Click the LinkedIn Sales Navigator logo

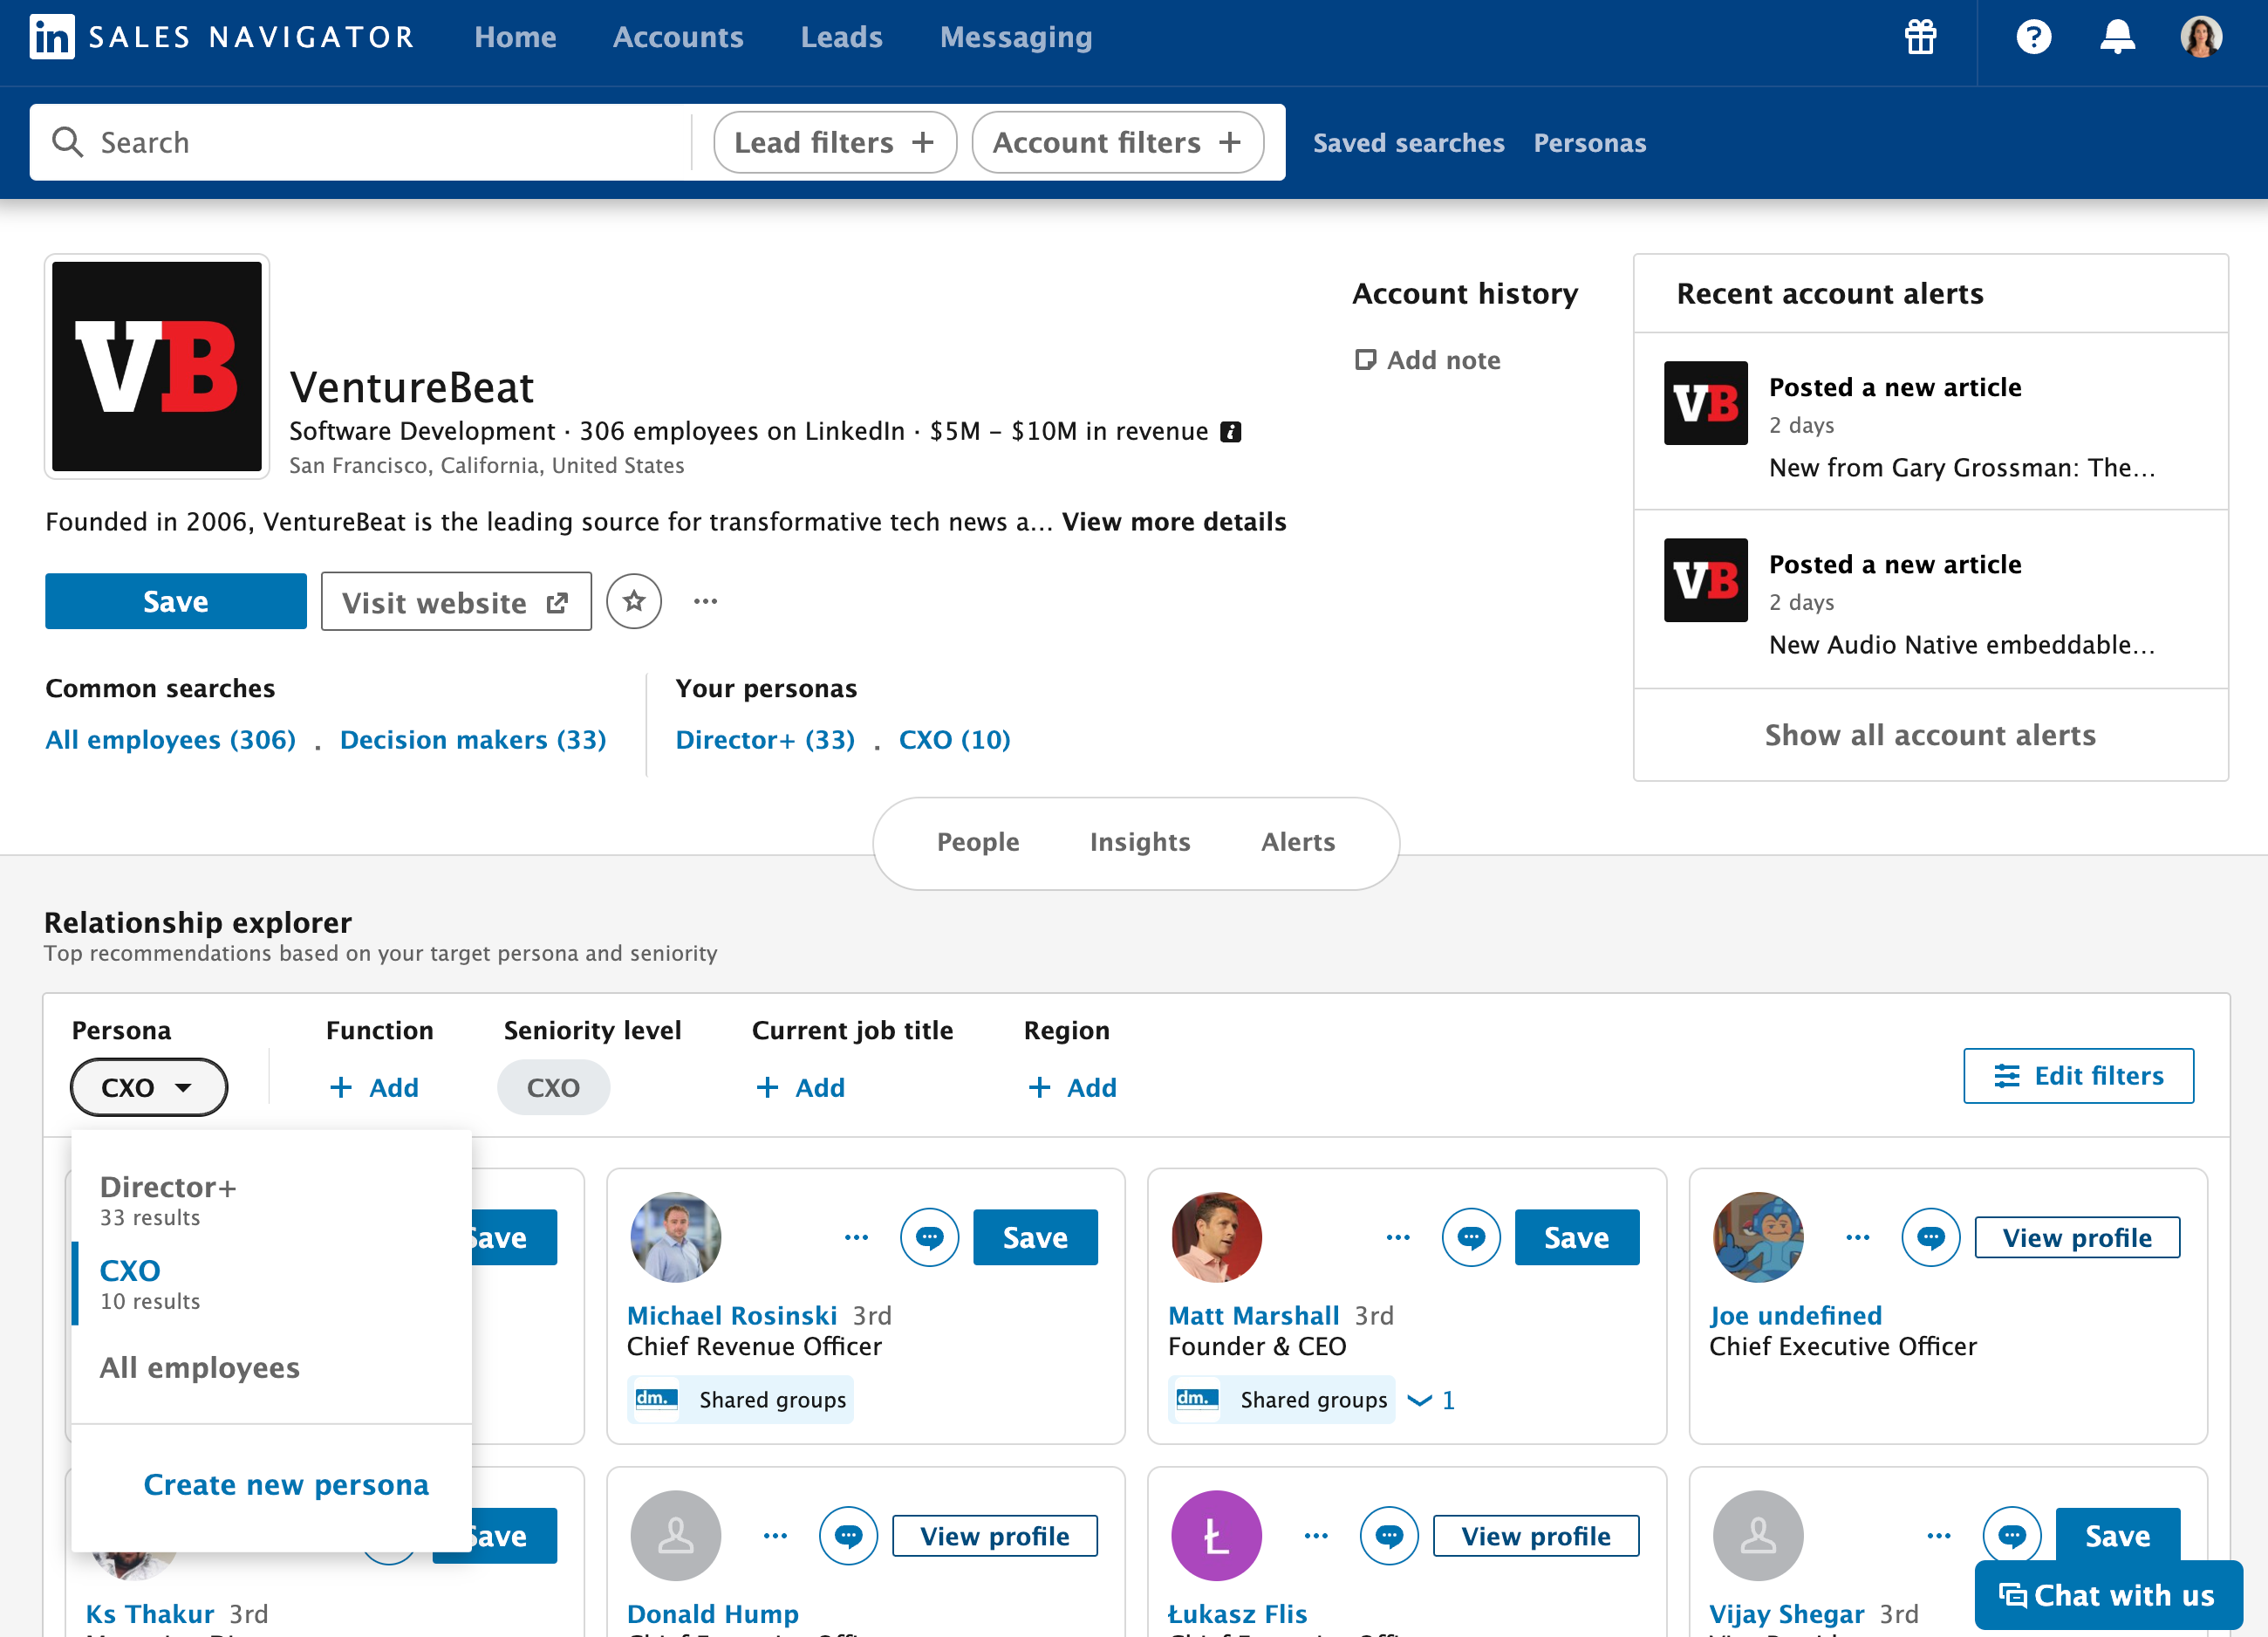click(x=222, y=37)
